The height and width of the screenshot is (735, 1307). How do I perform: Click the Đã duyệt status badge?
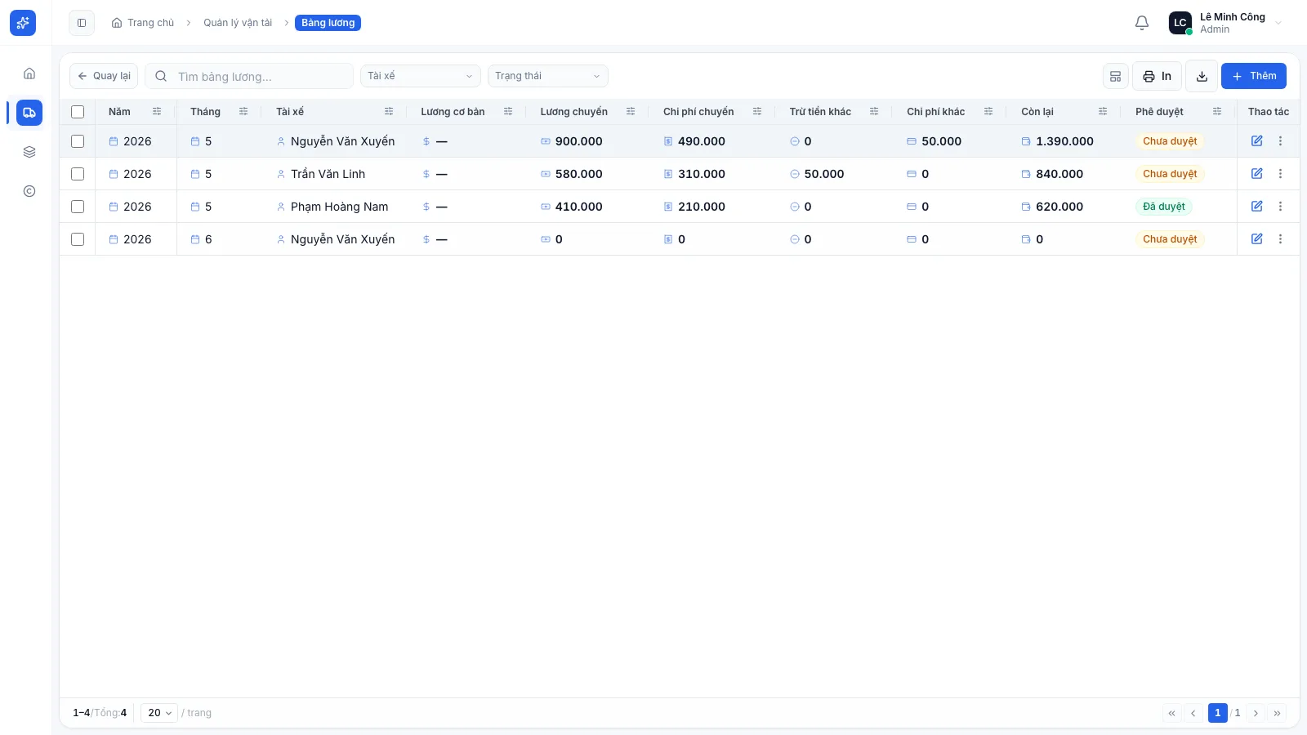click(1164, 207)
